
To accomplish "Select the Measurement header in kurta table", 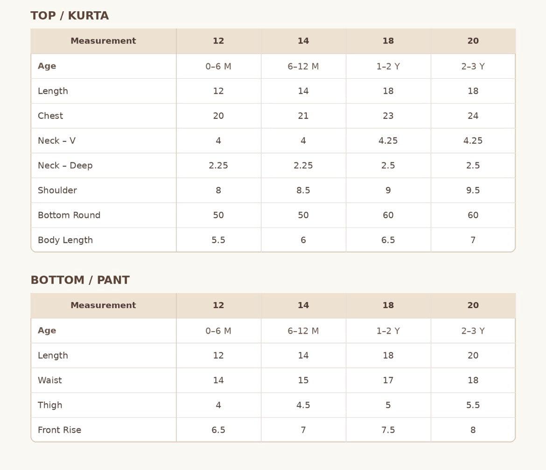I will (x=104, y=41).
